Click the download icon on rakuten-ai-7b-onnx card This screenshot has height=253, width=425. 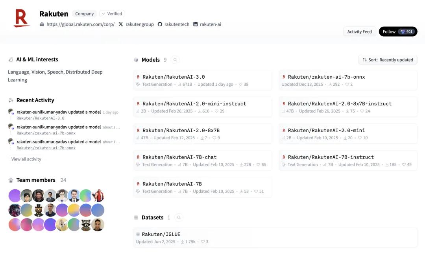(x=330, y=85)
